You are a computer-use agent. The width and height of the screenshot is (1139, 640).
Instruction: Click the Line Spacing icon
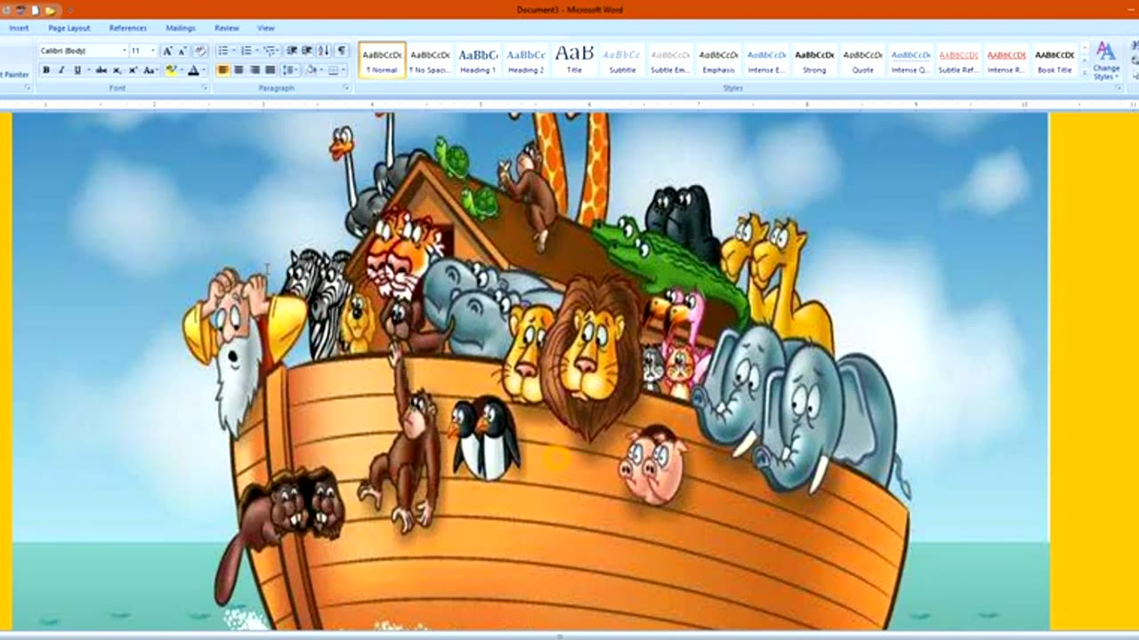(x=291, y=70)
